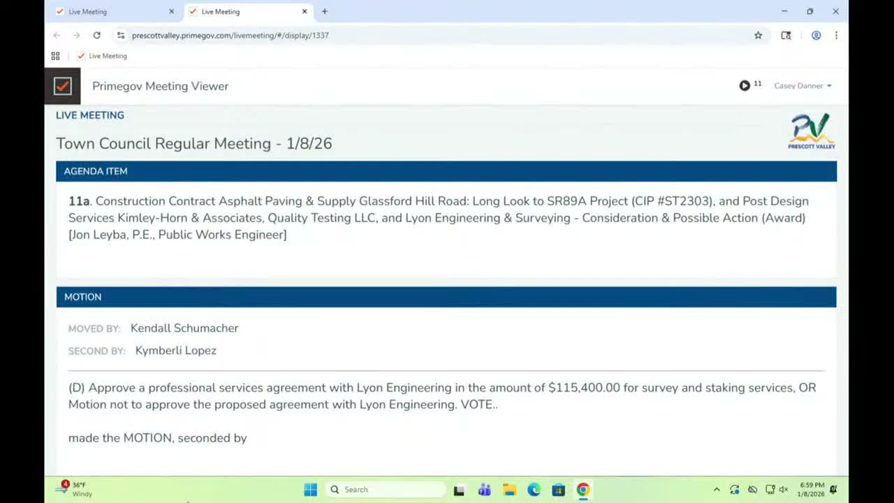Image resolution: width=894 pixels, height=503 pixels.
Task: Open the notifications bell icon
Action: point(833,490)
